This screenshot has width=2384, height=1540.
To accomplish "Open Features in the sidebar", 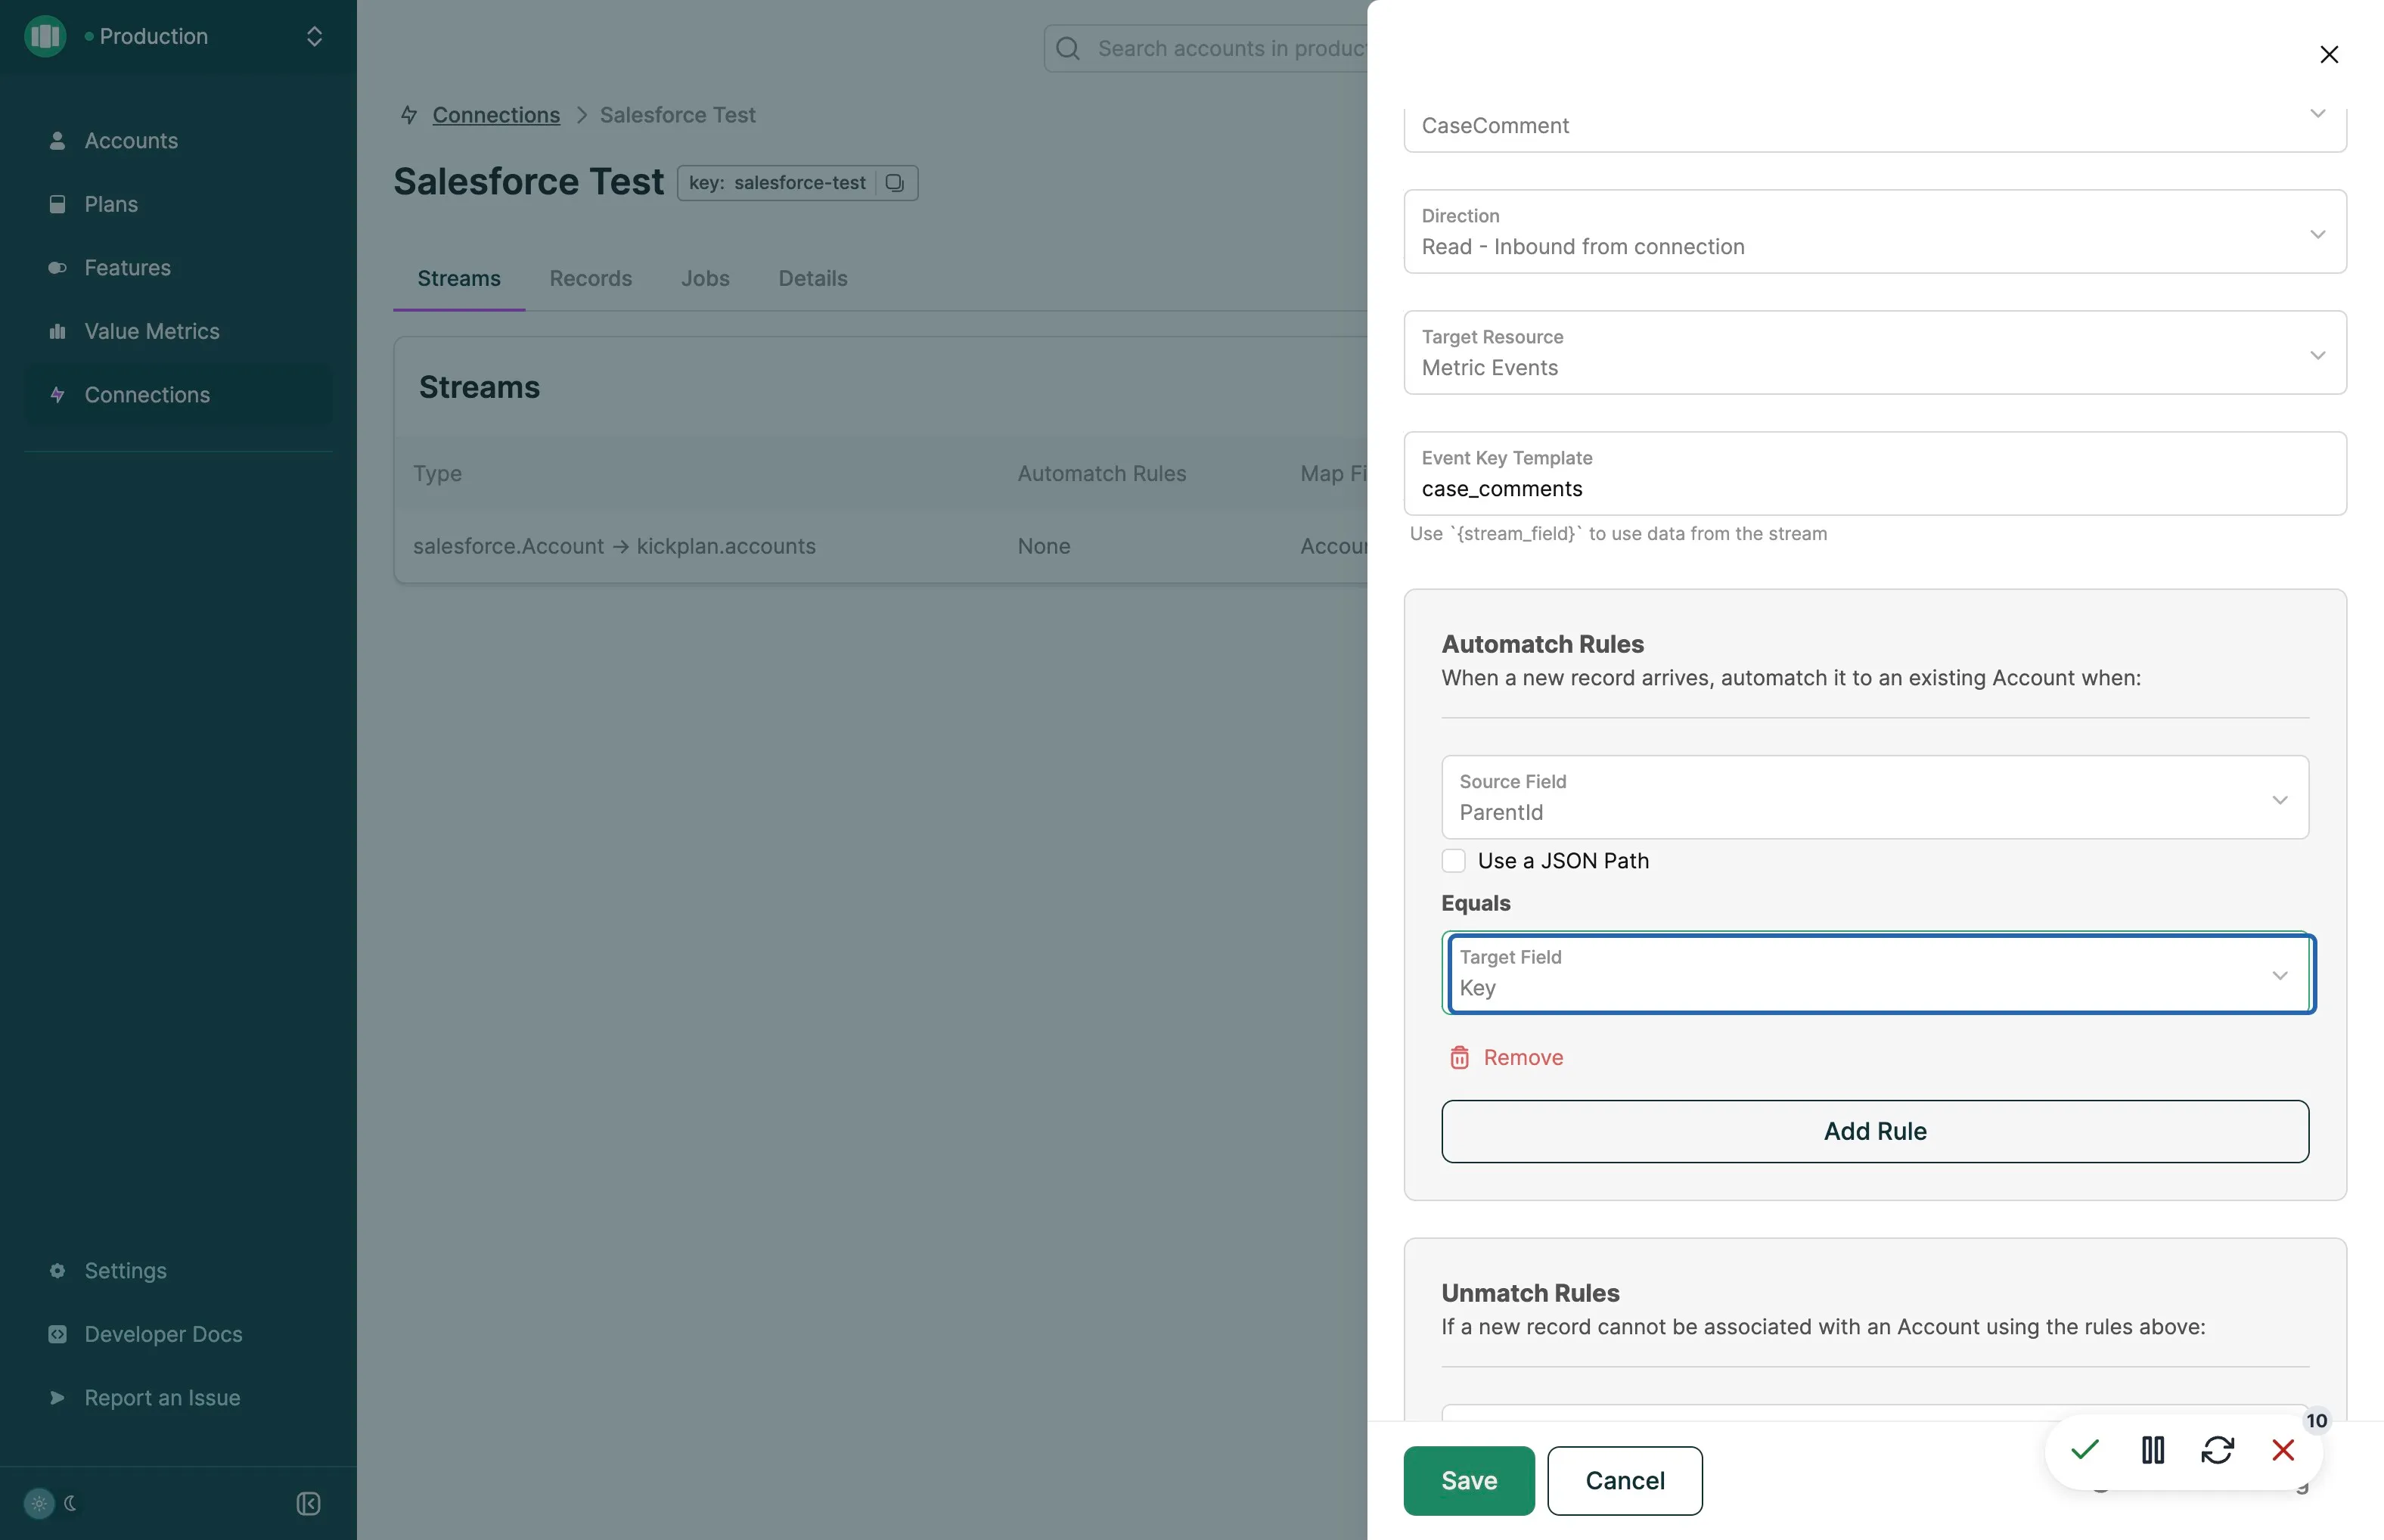I will [x=127, y=268].
